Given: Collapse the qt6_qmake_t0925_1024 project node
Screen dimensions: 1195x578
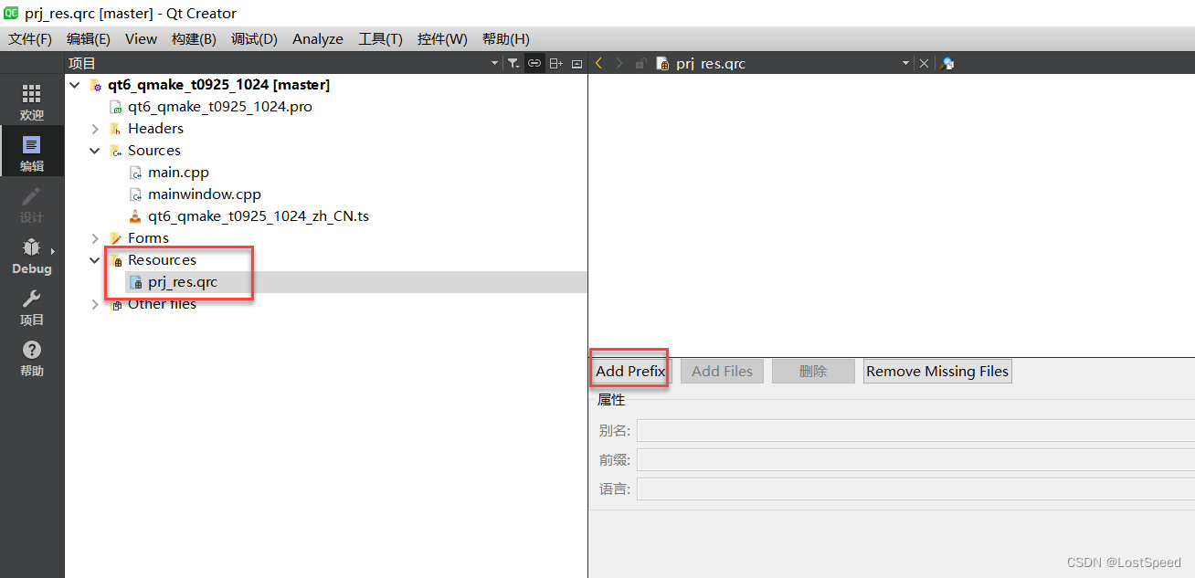Looking at the screenshot, I should [x=75, y=85].
